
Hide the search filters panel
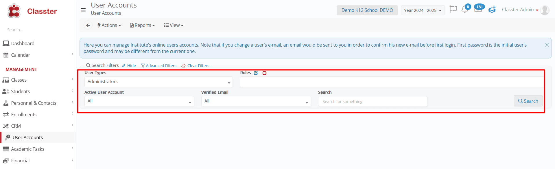[x=129, y=66]
